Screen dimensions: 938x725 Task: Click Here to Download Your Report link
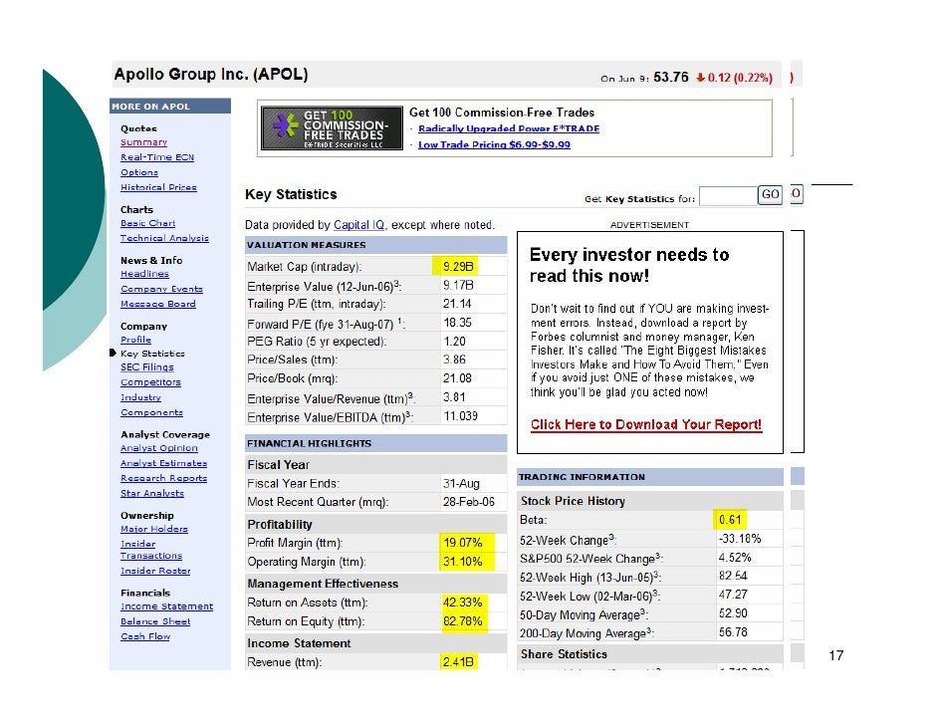646,424
